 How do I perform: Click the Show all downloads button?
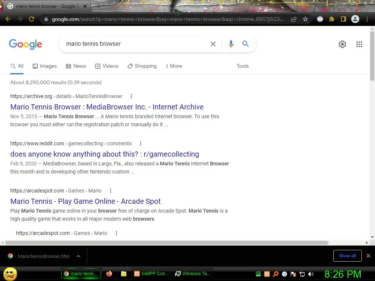pos(347,256)
